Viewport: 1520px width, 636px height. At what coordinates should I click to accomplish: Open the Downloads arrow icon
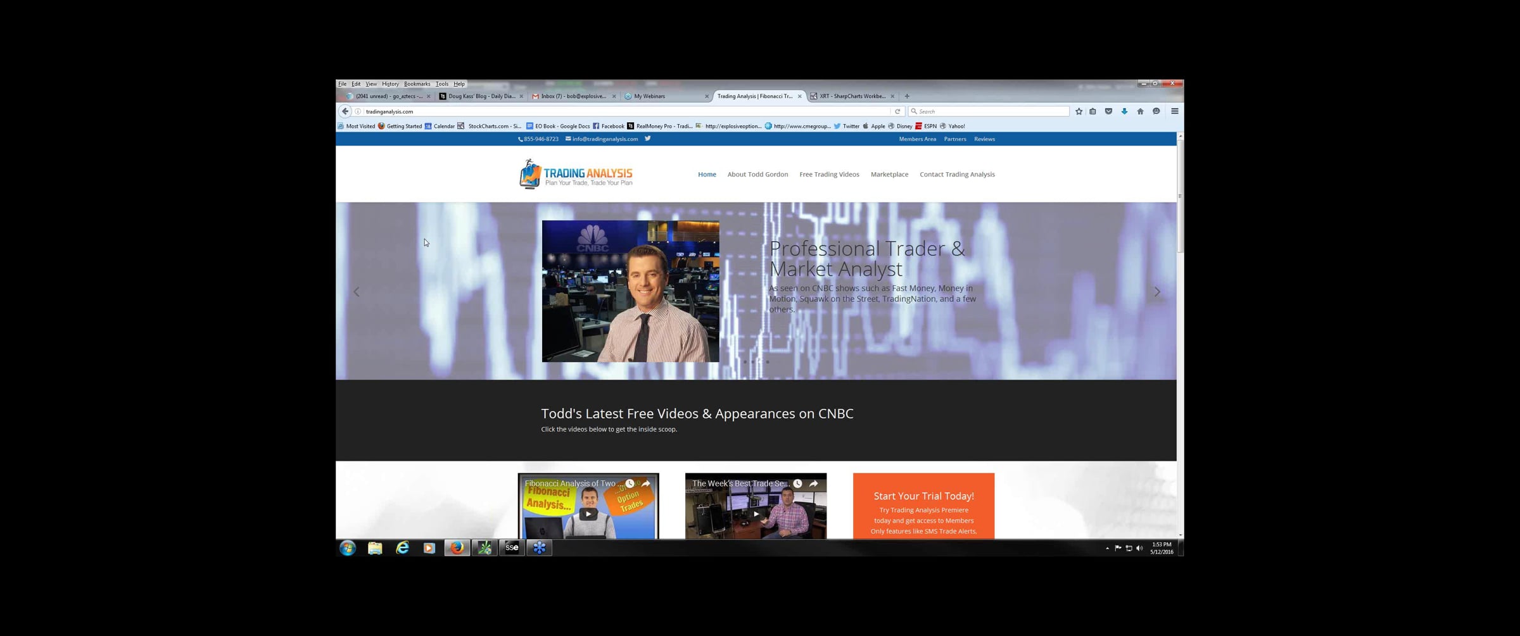1124,111
